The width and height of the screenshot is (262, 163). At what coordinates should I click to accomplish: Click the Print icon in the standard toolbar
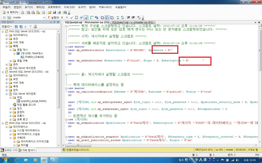(x=59, y=12)
